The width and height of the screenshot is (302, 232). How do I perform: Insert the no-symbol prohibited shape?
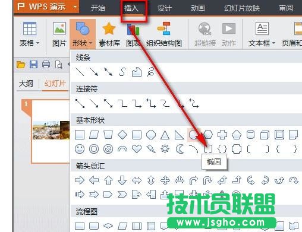pyautogui.click(x=108, y=149)
